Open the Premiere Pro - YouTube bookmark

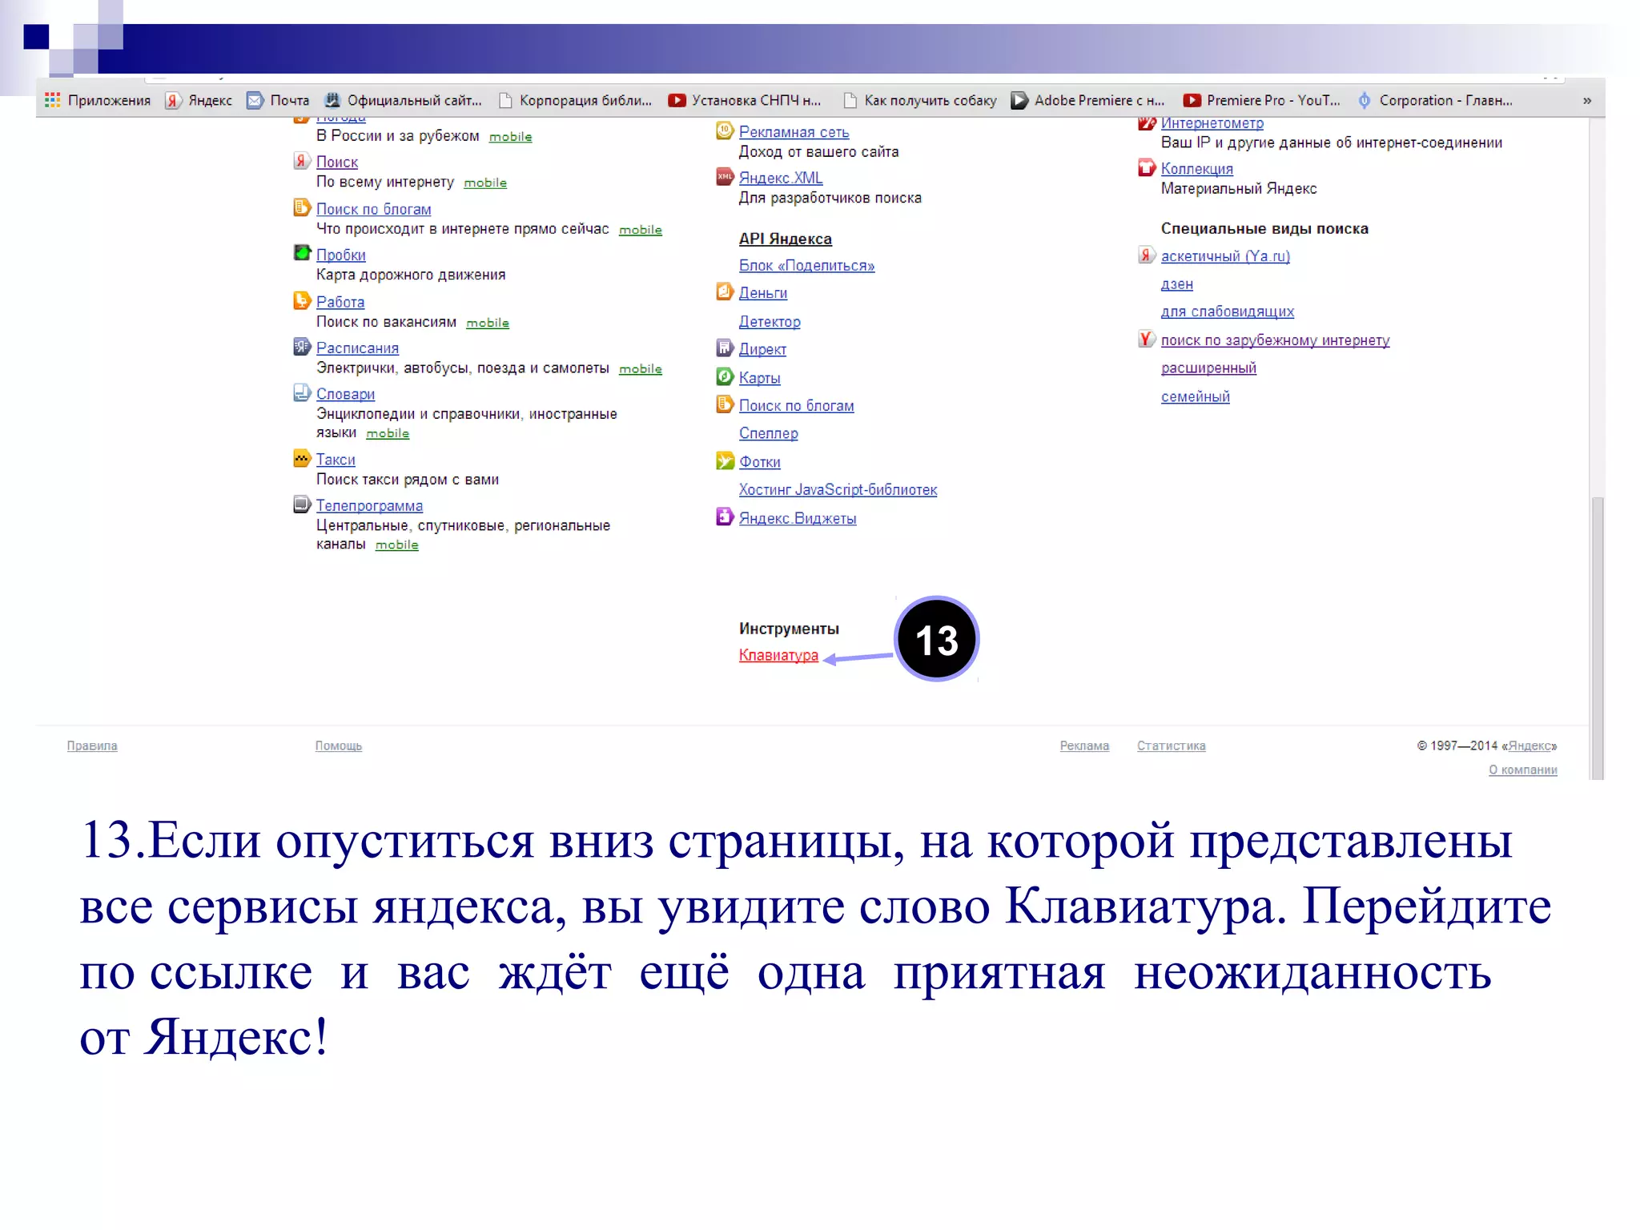[x=1262, y=100]
